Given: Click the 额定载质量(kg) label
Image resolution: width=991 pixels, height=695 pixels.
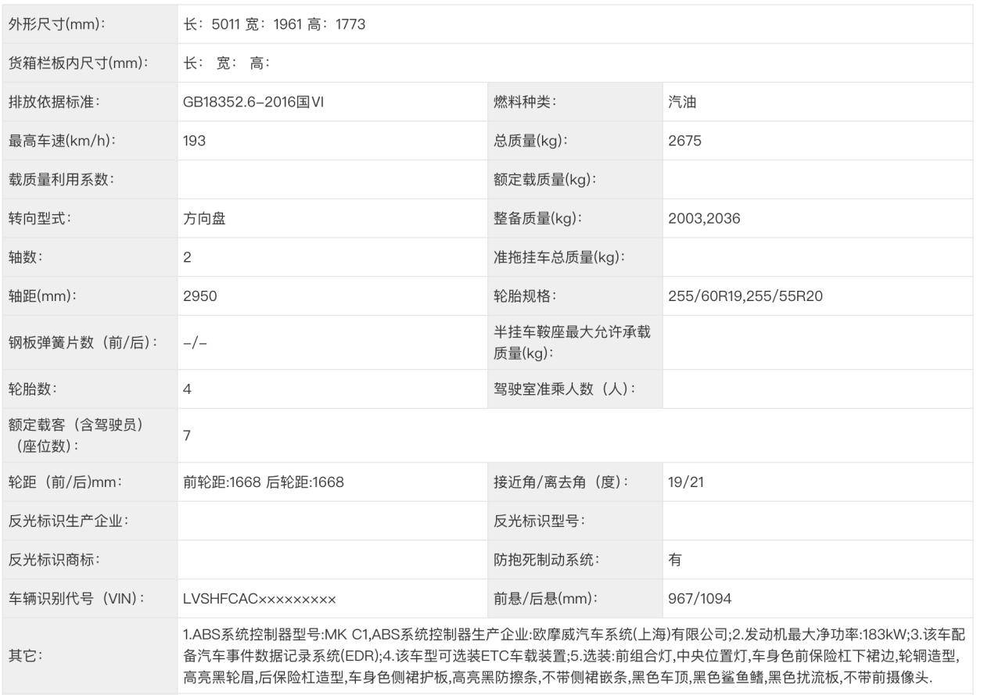Looking at the screenshot, I should pyautogui.click(x=544, y=179).
